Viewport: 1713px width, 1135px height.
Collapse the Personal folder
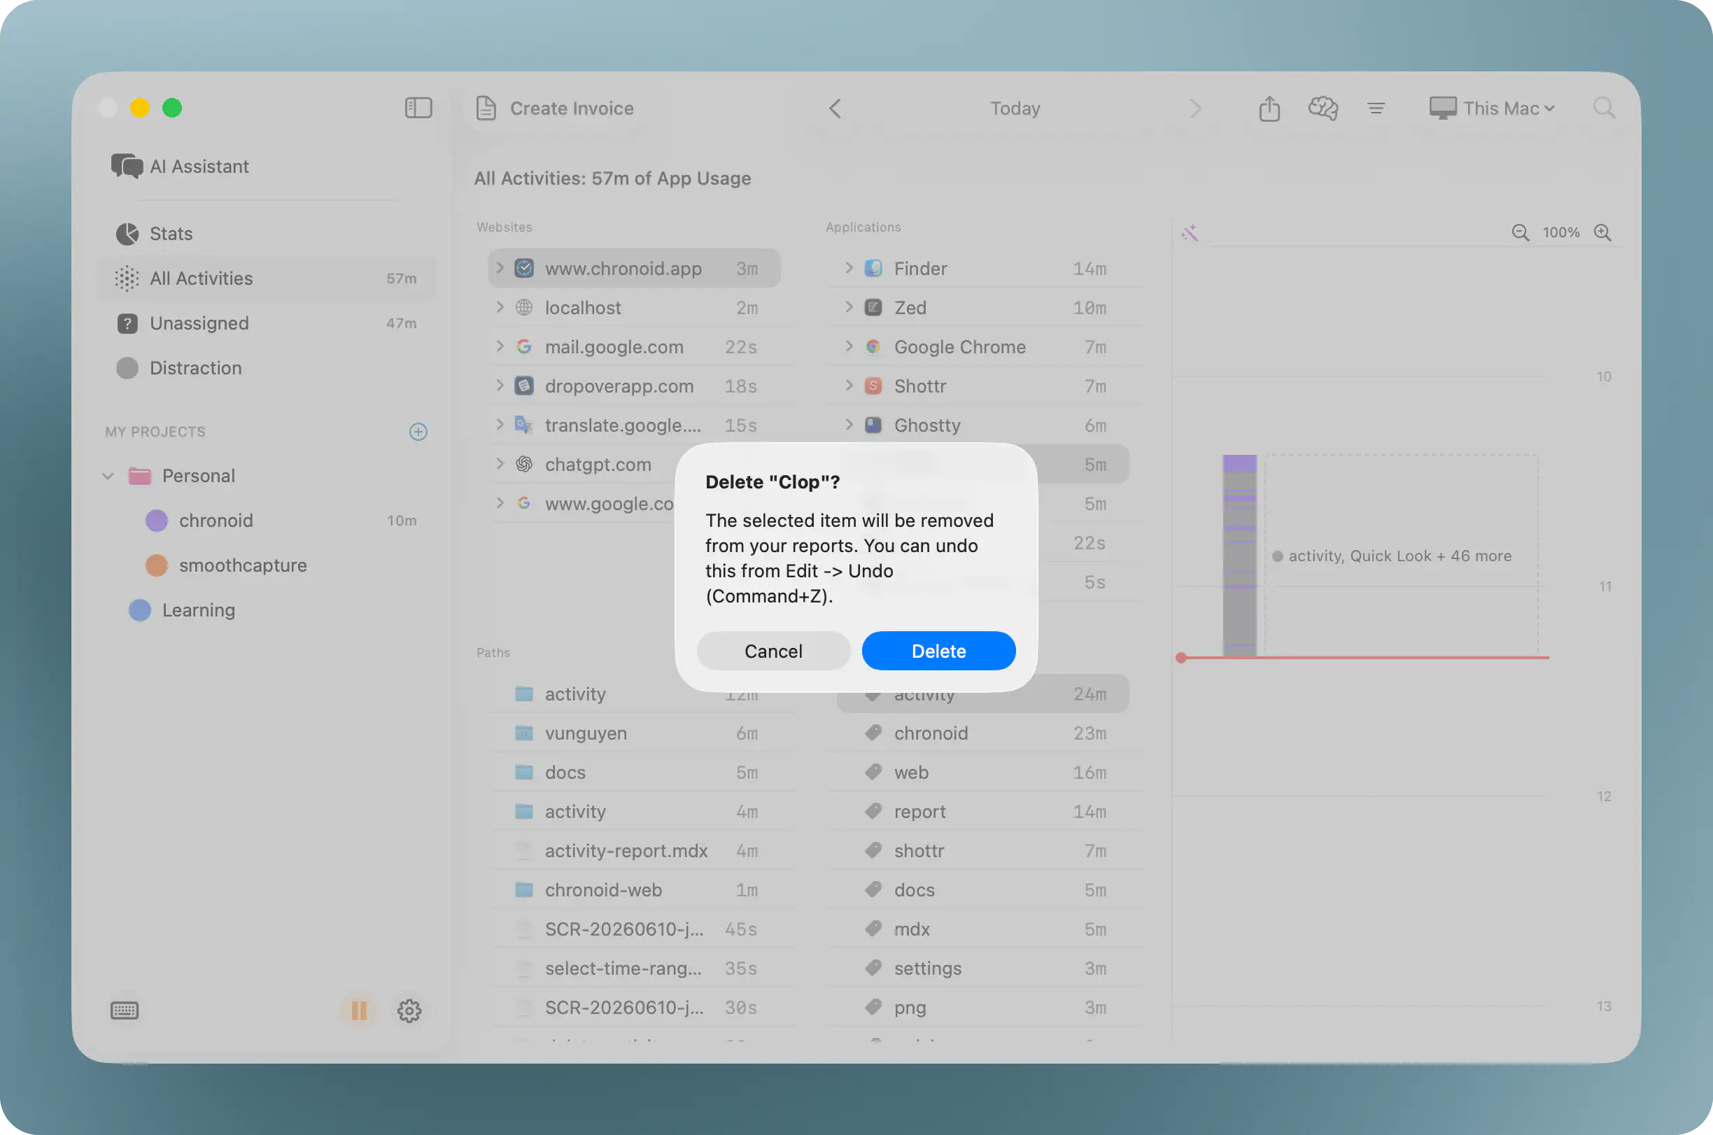point(108,477)
